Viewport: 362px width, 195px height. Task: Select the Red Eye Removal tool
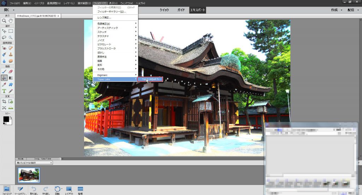pyautogui.click(x=4, y=48)
